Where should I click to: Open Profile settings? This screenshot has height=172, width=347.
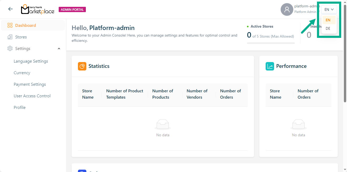point(20,108)
